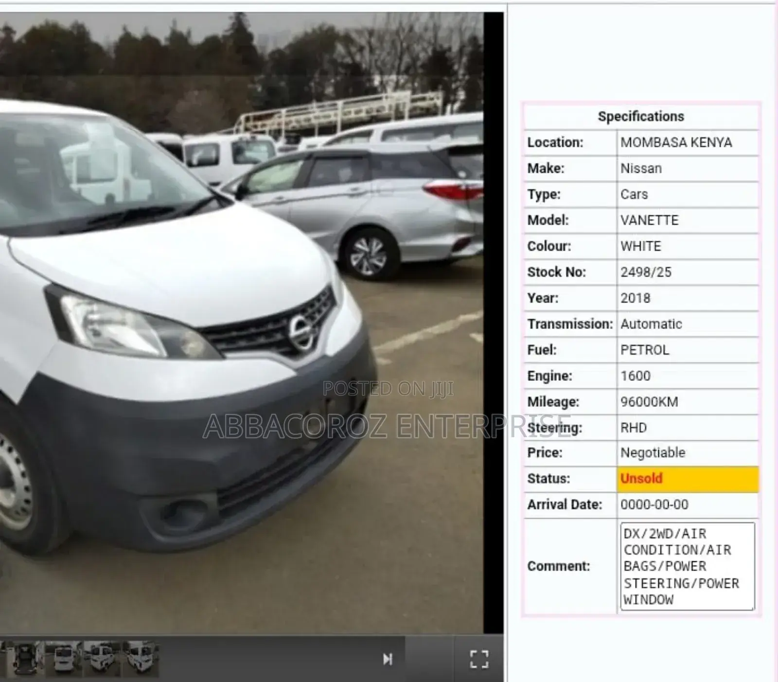The image size is (778, 682).
Task: Click the year value 2018
Action: (x=635, y=298)
